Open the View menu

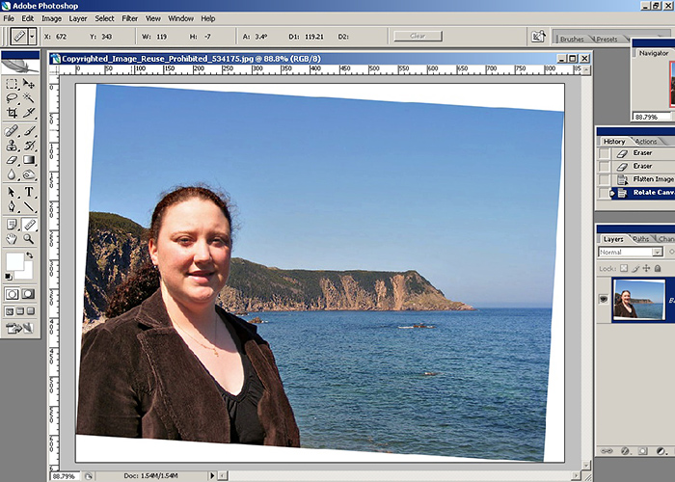(152, 18)
